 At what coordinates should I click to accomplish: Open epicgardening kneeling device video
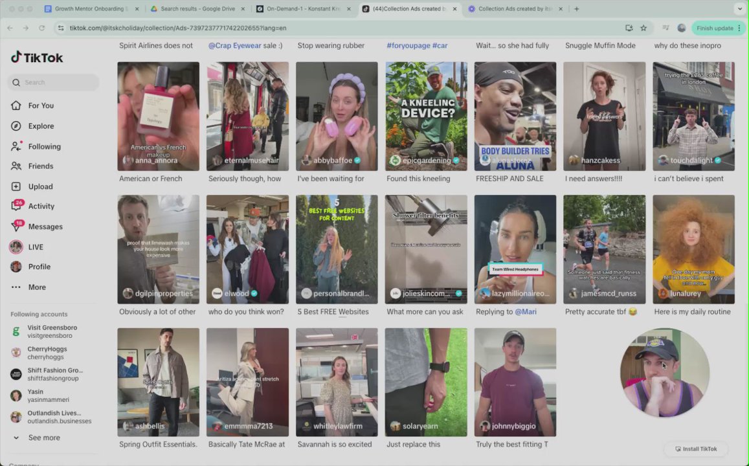[x=426, y=116]
